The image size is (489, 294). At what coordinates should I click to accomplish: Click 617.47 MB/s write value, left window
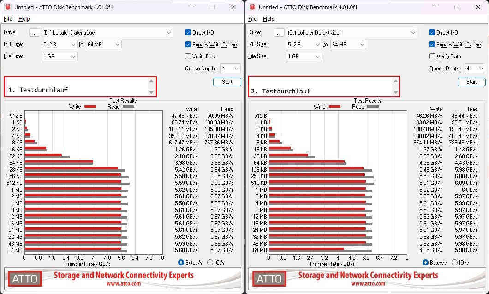click(183, 143)
